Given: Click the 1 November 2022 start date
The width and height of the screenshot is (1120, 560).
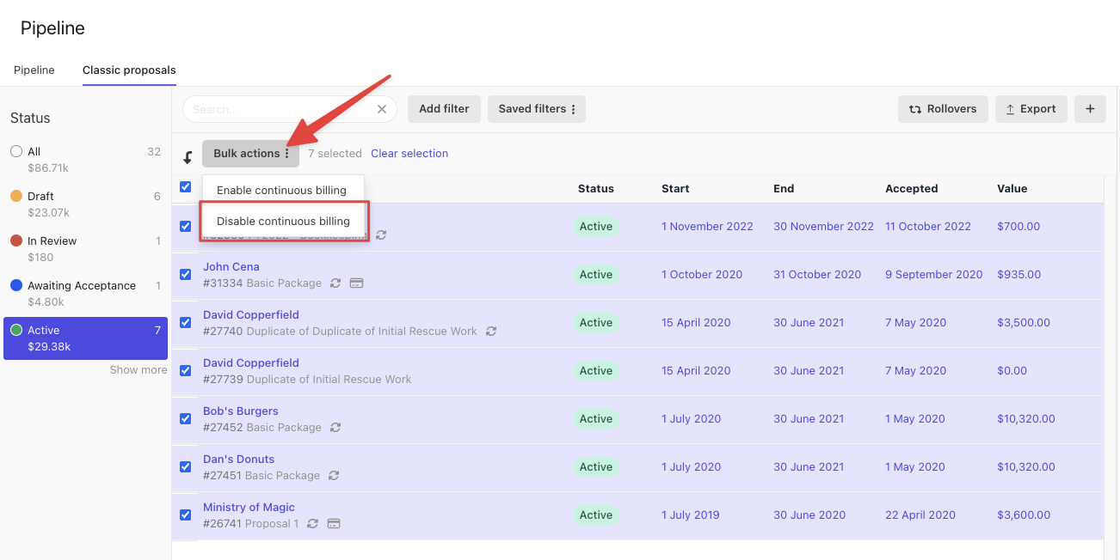Looking at the screenshot, I should pyautogui.click(x=707, y=227).
